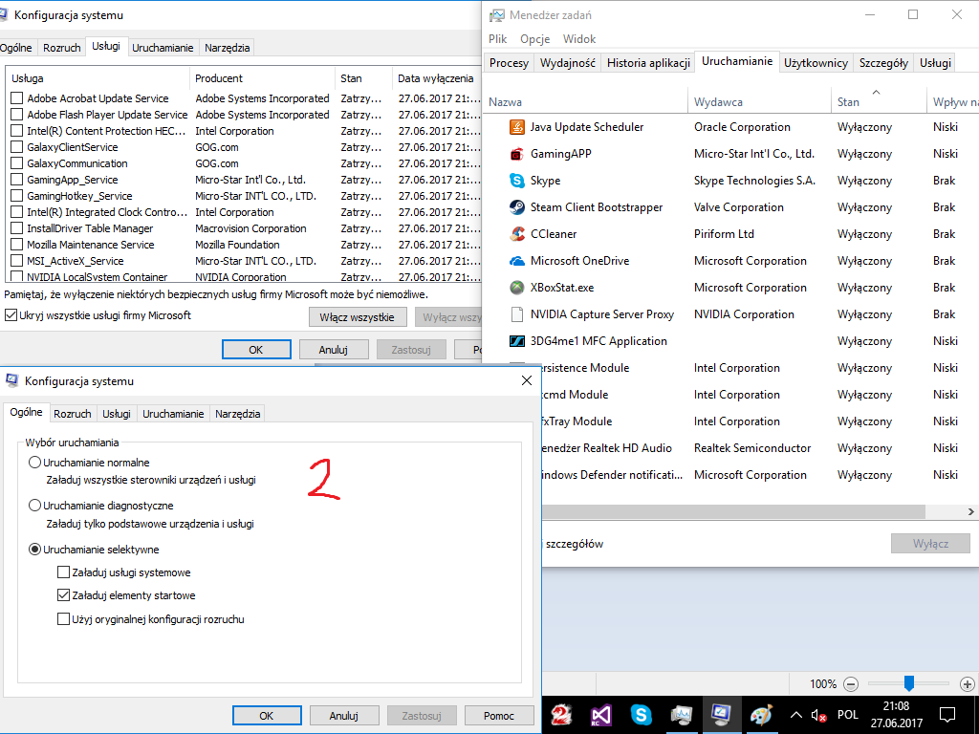
Task: Check Załaduj usługi systemowe
Action: (x=63, y=572)
